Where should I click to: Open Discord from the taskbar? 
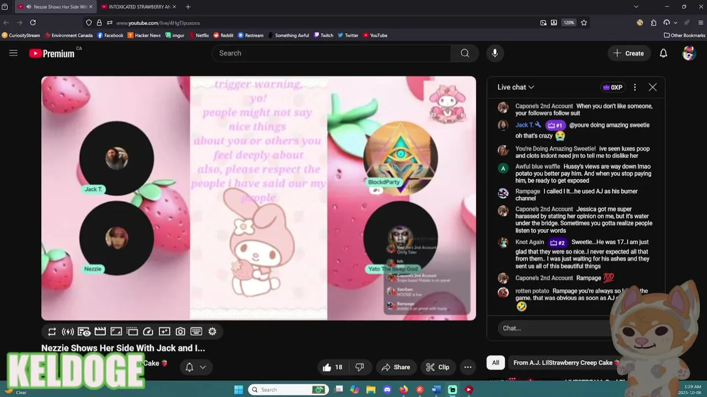(x=387, y=389)
